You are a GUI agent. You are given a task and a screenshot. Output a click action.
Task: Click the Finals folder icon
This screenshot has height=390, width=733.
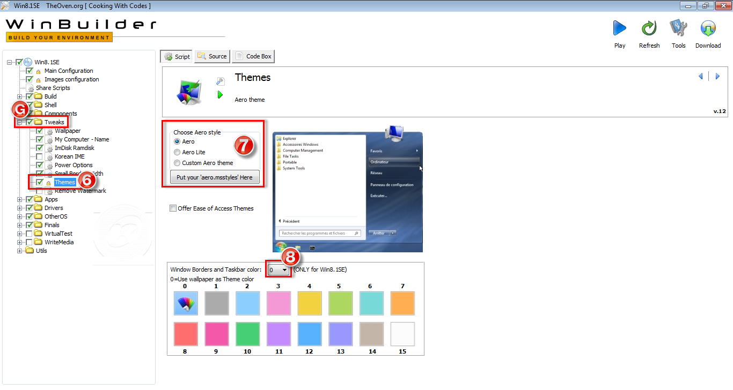[38, 225]
